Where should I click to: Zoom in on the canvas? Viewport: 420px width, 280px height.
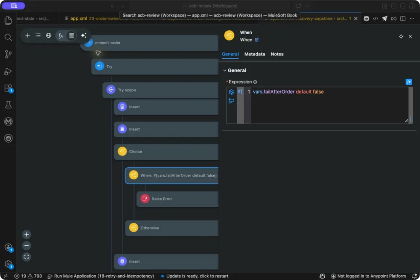(27, 235)
